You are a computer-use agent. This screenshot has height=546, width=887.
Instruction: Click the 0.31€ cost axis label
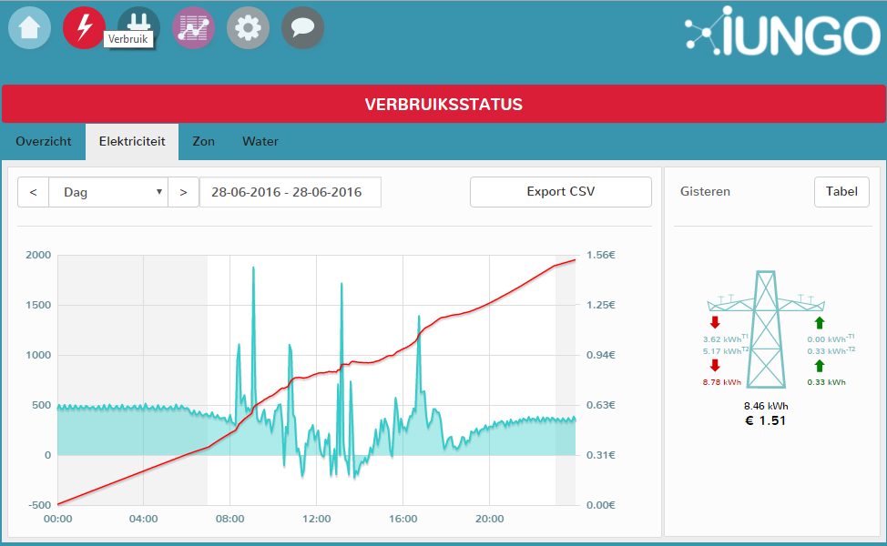(601, 455)
